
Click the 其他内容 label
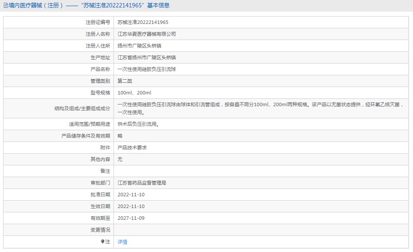(x=100, y=159)
